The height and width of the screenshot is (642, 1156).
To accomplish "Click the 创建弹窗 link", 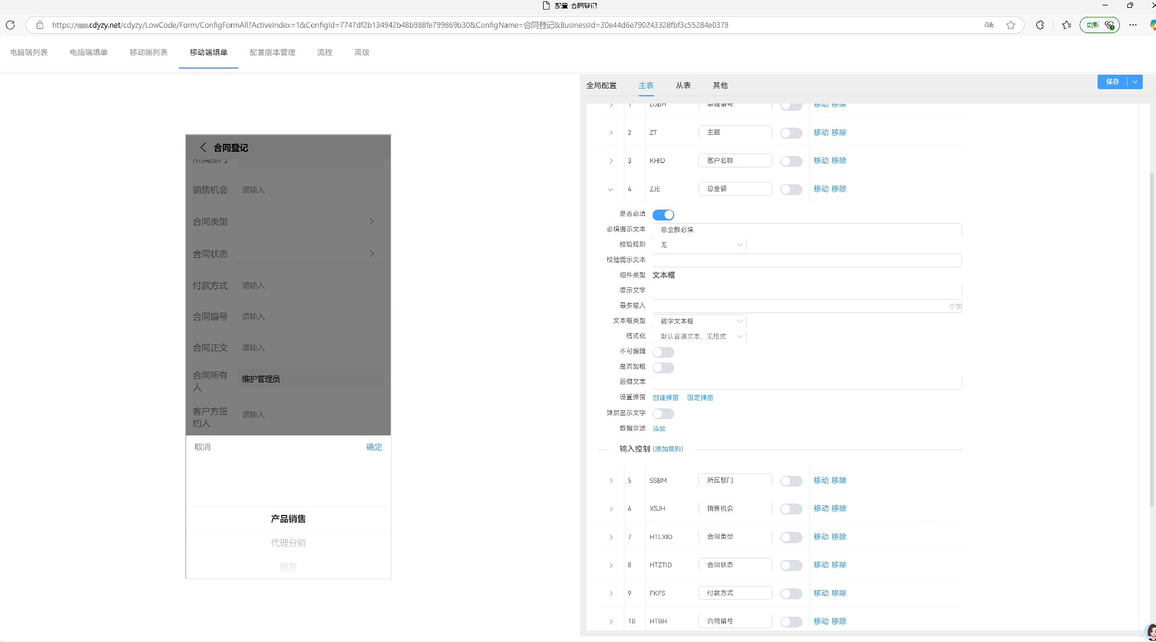I will click(x=665, y=398).
